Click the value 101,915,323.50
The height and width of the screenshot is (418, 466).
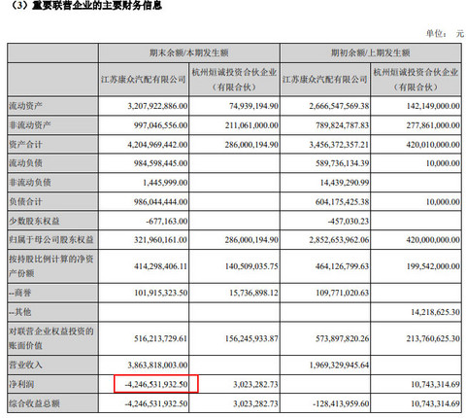(161, 293)
